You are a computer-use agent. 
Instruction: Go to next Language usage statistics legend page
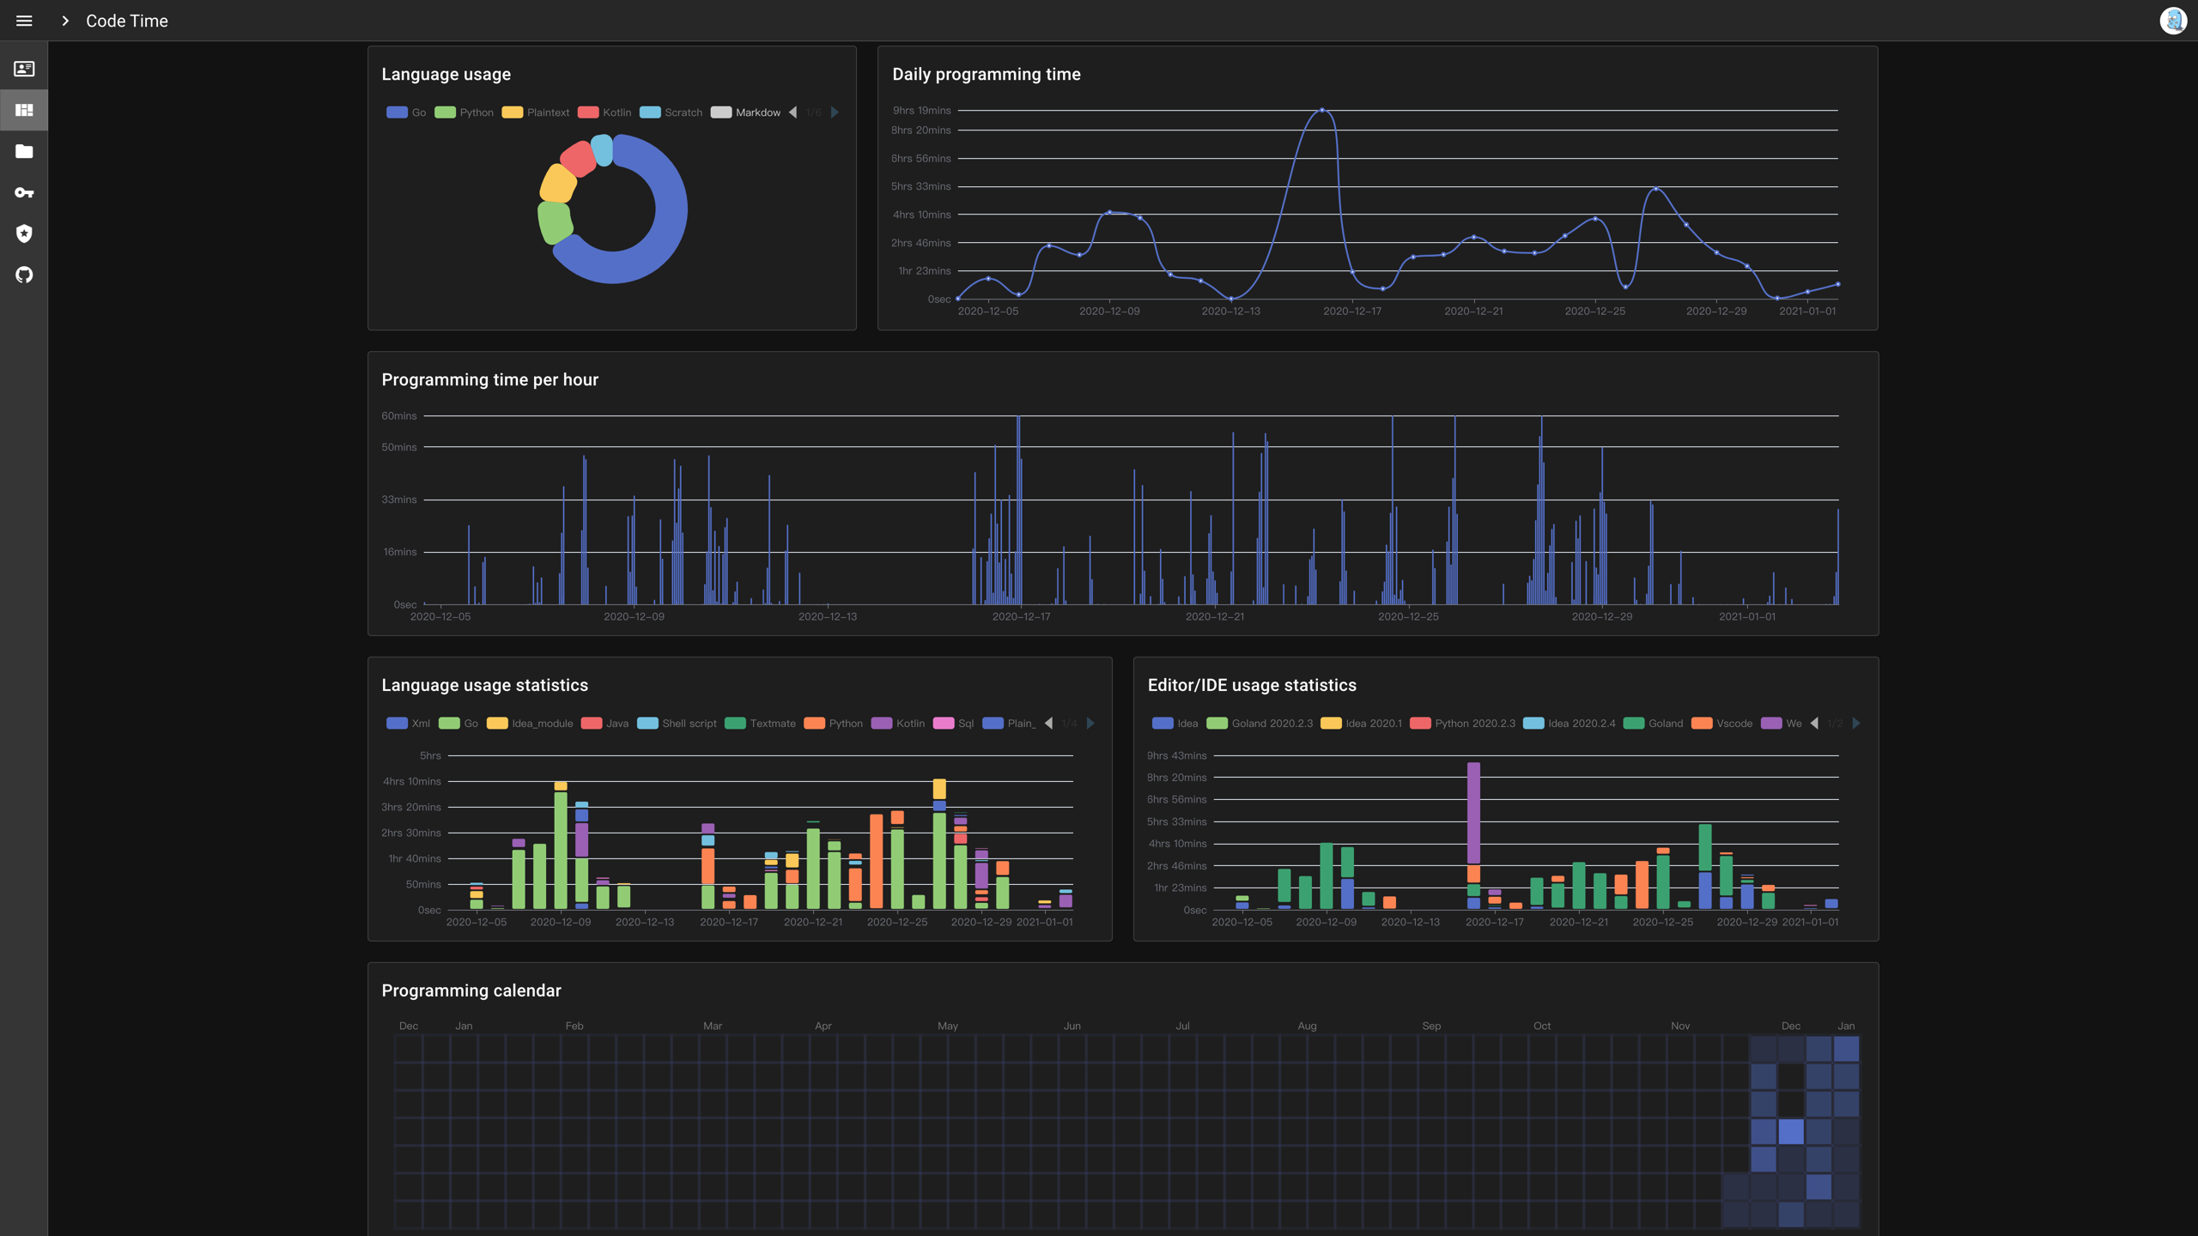pyautogui.click(x=1090, y=724)
